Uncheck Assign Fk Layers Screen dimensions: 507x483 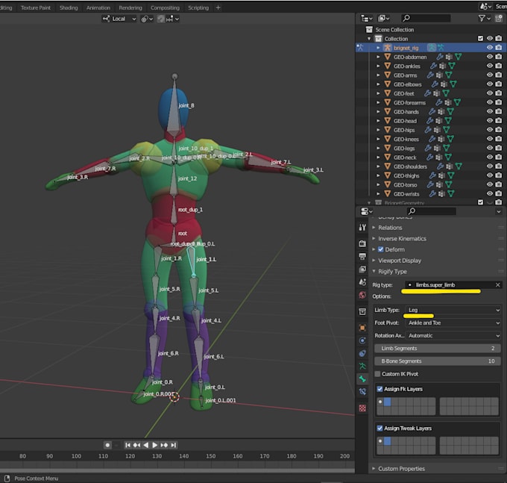[380, 389]
